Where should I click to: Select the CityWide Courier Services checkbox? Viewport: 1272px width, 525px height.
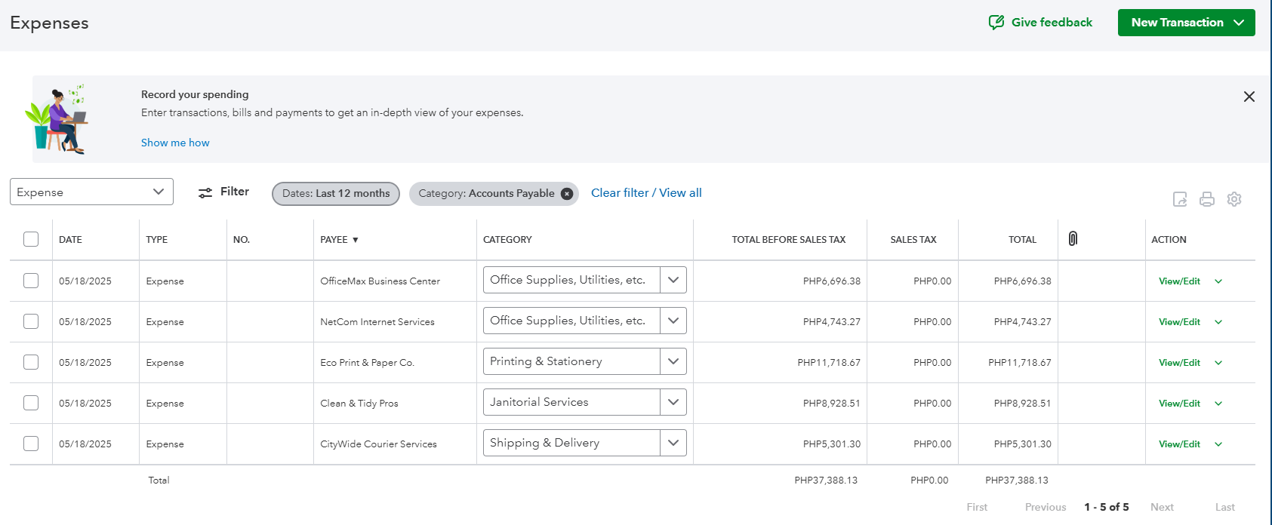[x=31, y=444]
